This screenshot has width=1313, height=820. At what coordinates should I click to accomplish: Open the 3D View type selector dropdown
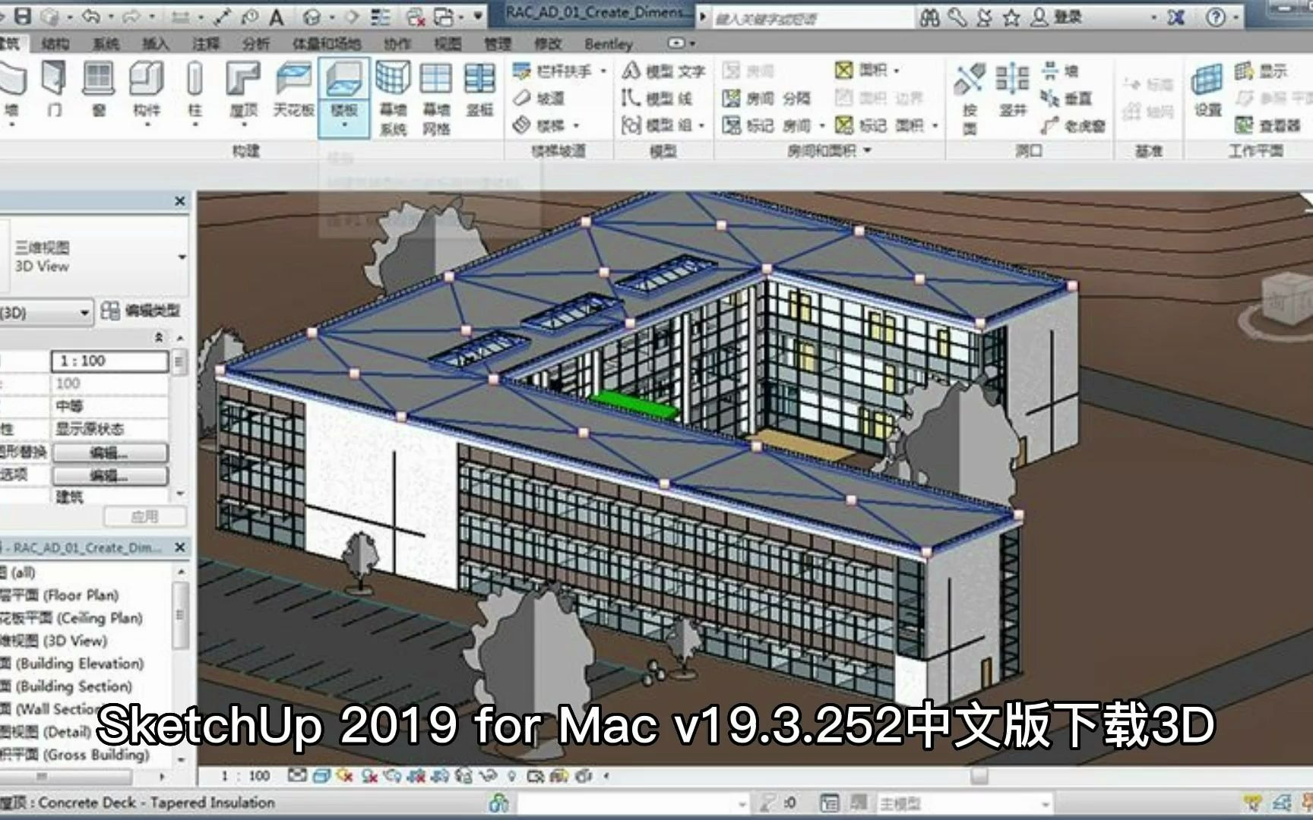182,257
